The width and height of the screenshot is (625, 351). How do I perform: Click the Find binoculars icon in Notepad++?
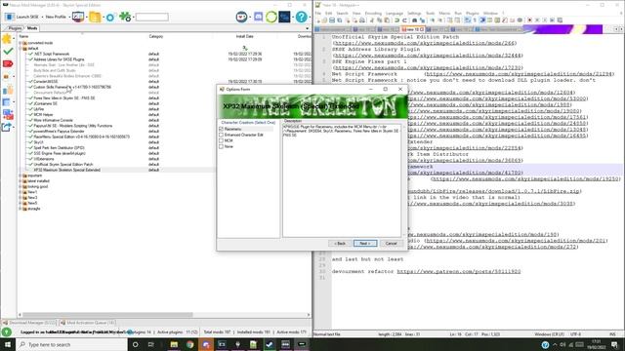coord(414,19)
